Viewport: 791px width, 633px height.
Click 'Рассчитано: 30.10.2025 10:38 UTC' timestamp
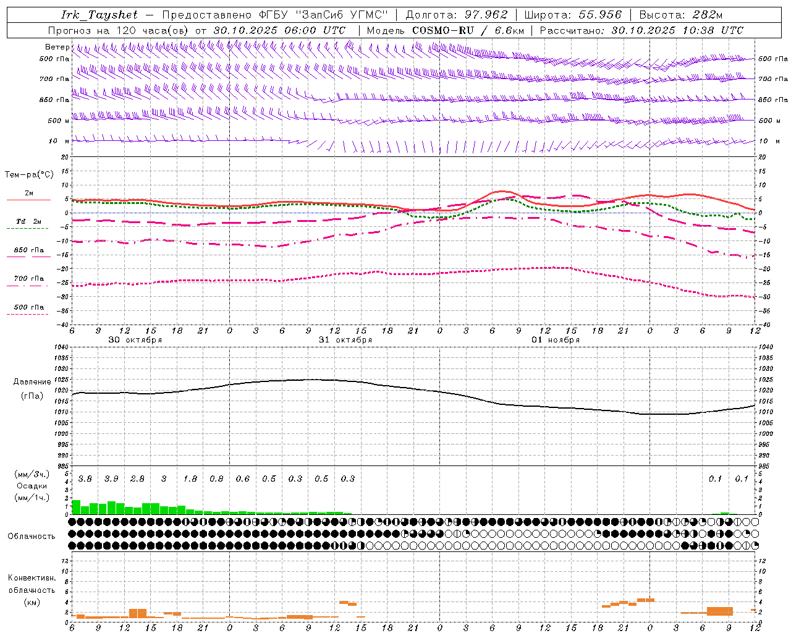pyautogui.click(x=641, y=30)
